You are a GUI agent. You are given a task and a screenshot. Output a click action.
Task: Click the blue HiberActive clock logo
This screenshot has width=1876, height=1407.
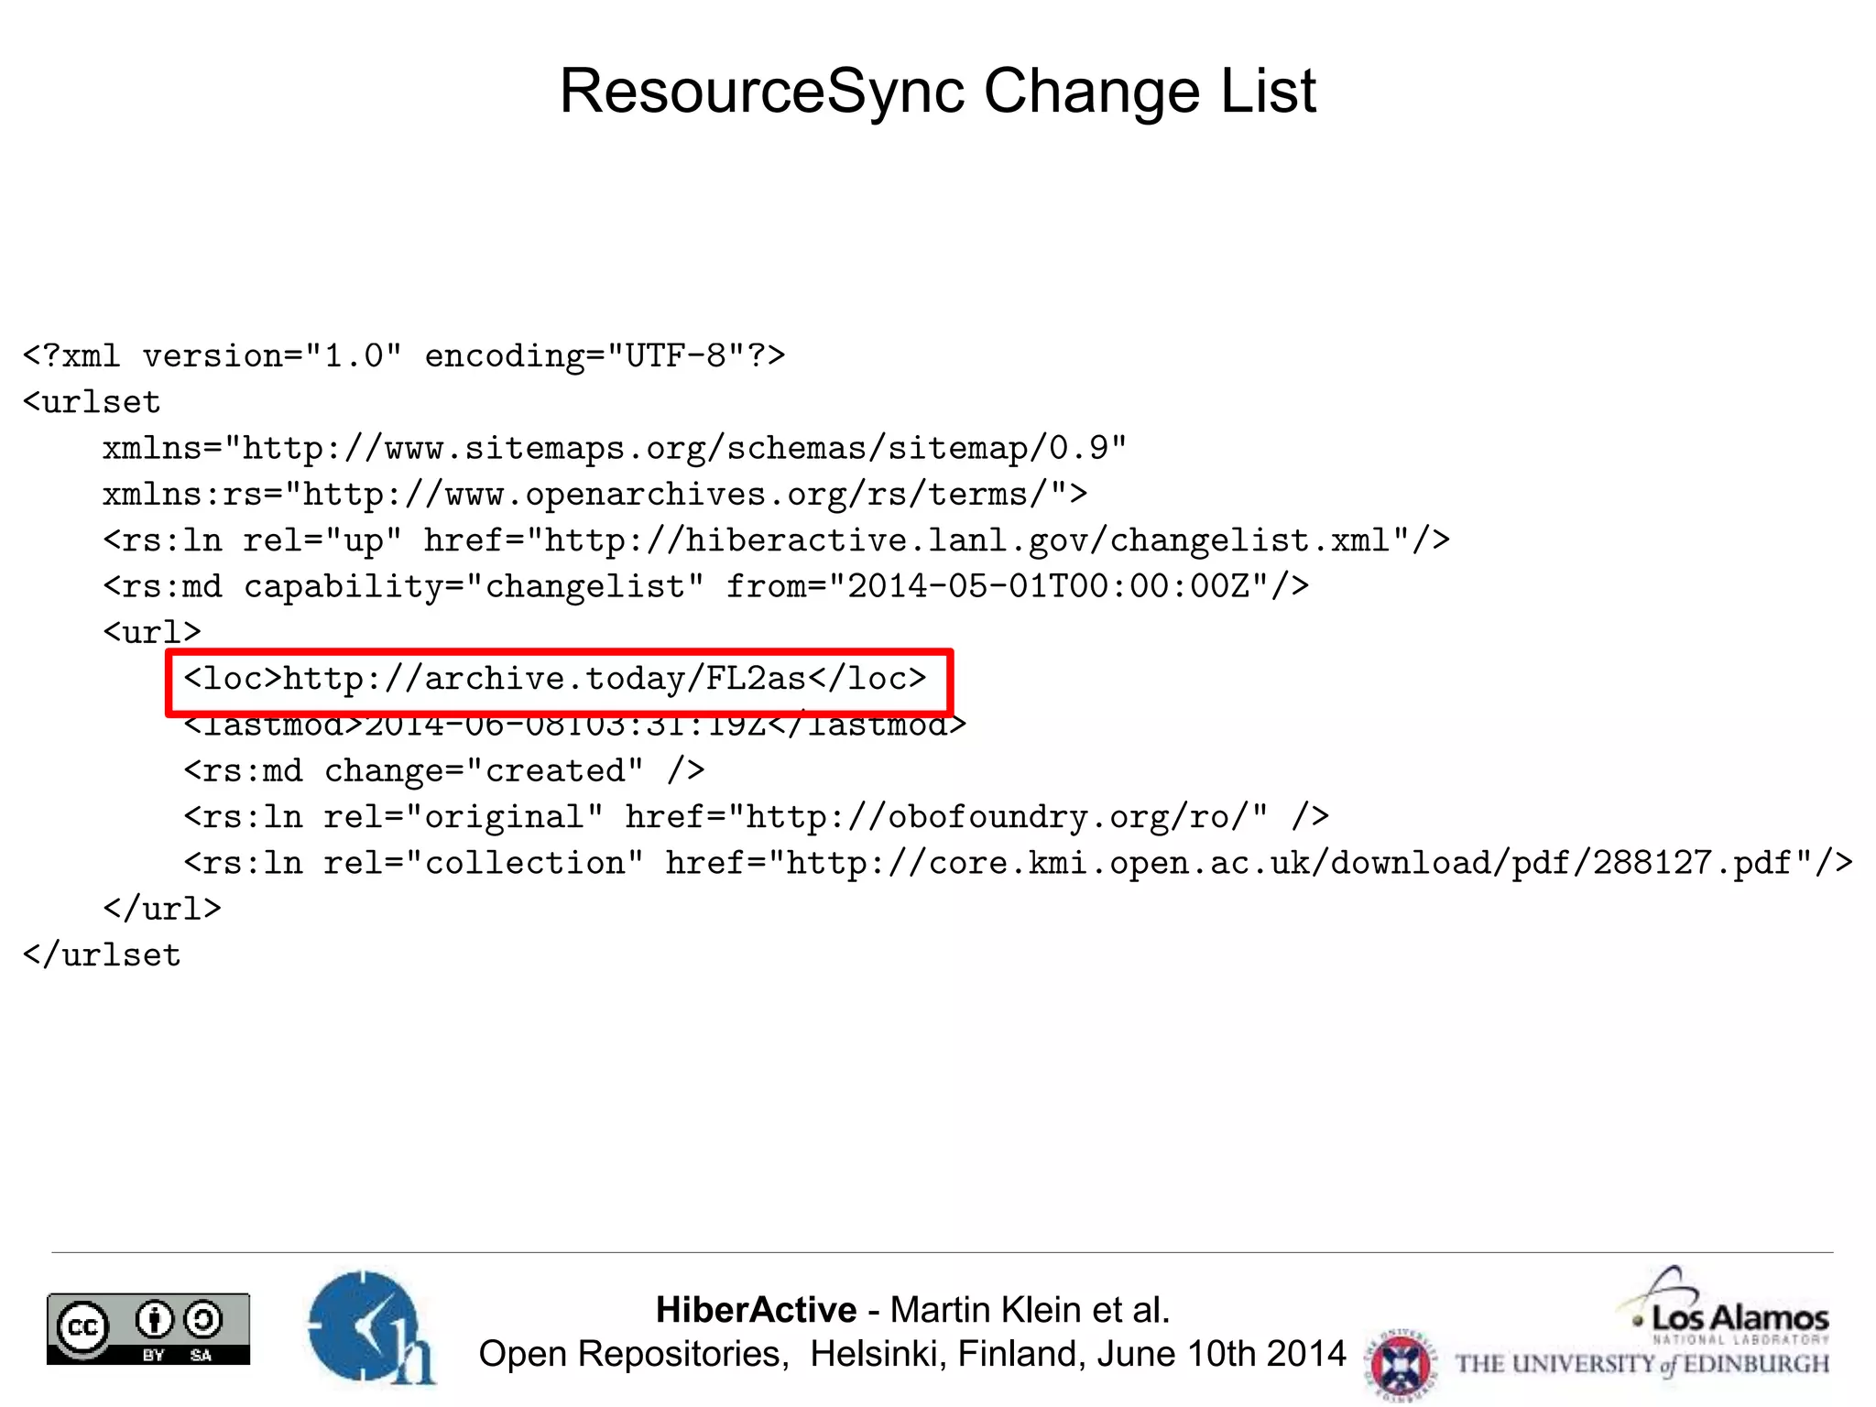(x=371, y=1326)
